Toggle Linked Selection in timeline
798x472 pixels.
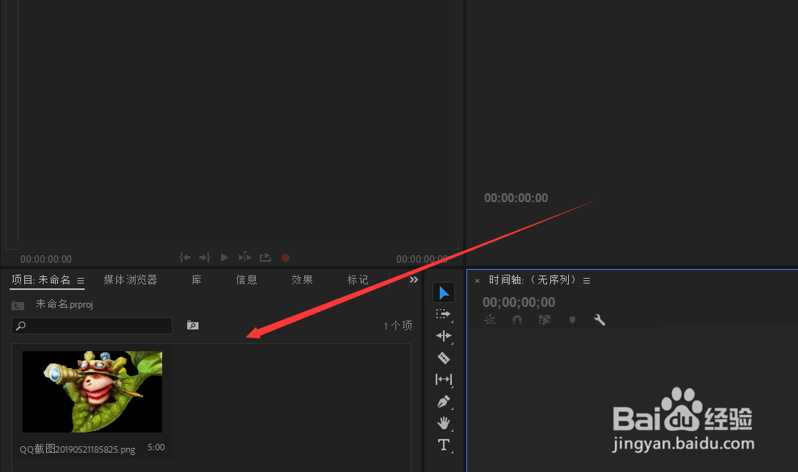pos(545,320)
